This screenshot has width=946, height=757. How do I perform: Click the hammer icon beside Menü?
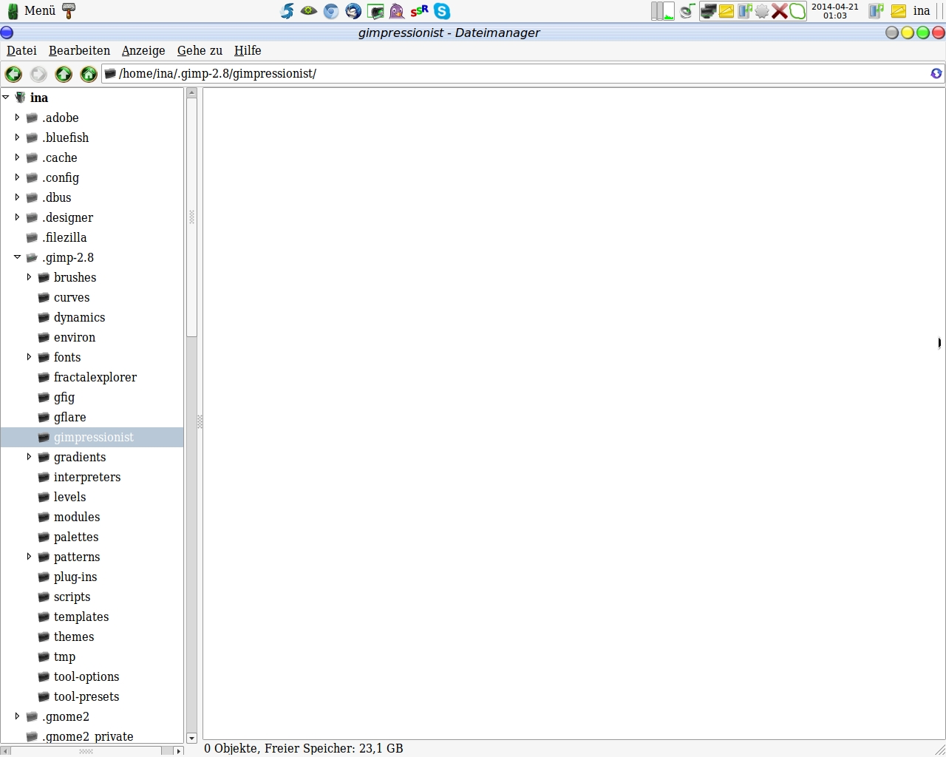point(69,10)
